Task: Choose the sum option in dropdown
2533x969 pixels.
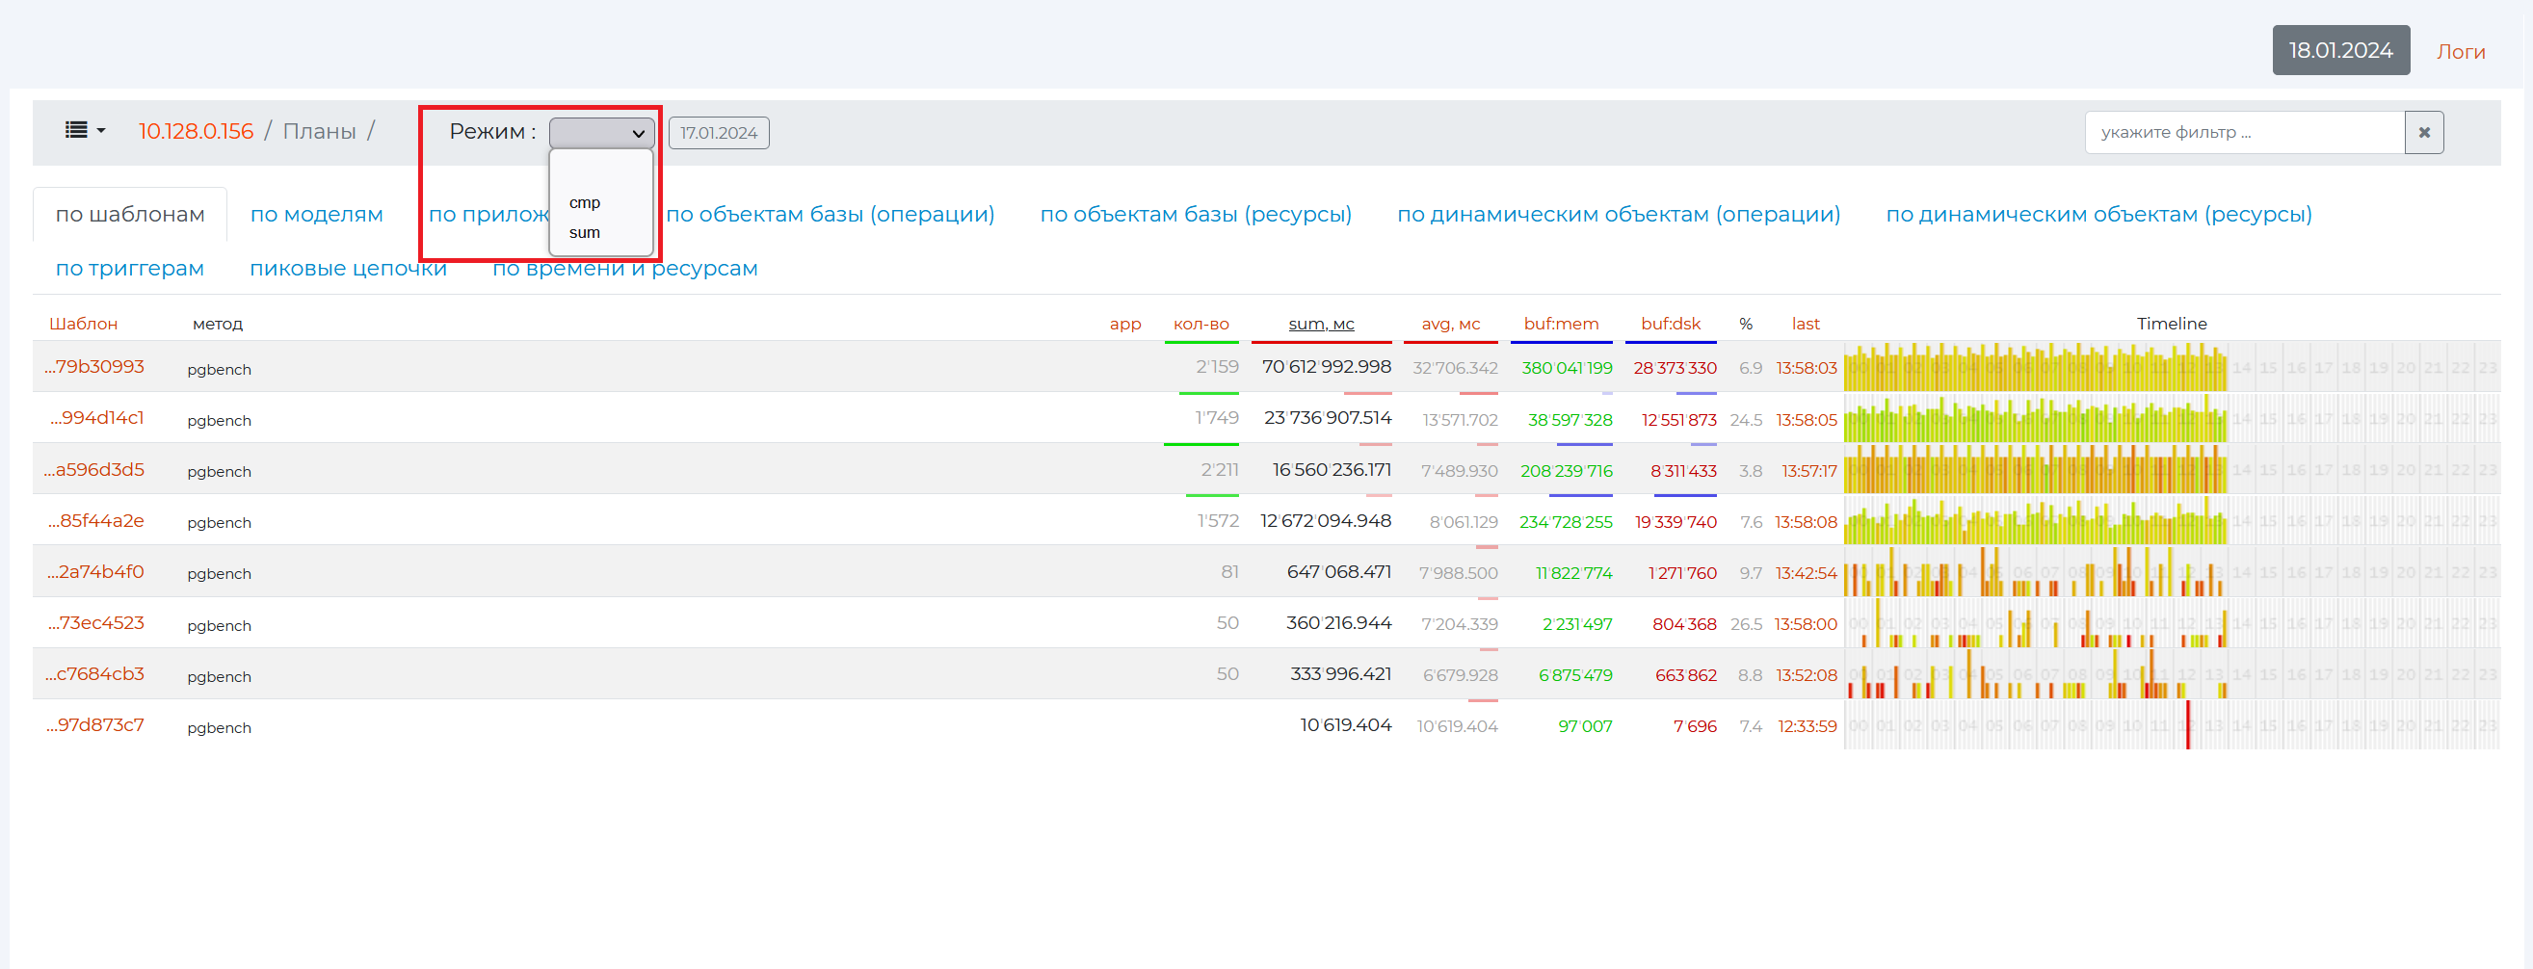Action: [584, 233]
